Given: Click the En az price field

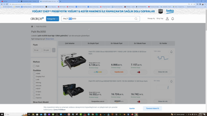Looking at the screenshot, I should pos(37,50).
